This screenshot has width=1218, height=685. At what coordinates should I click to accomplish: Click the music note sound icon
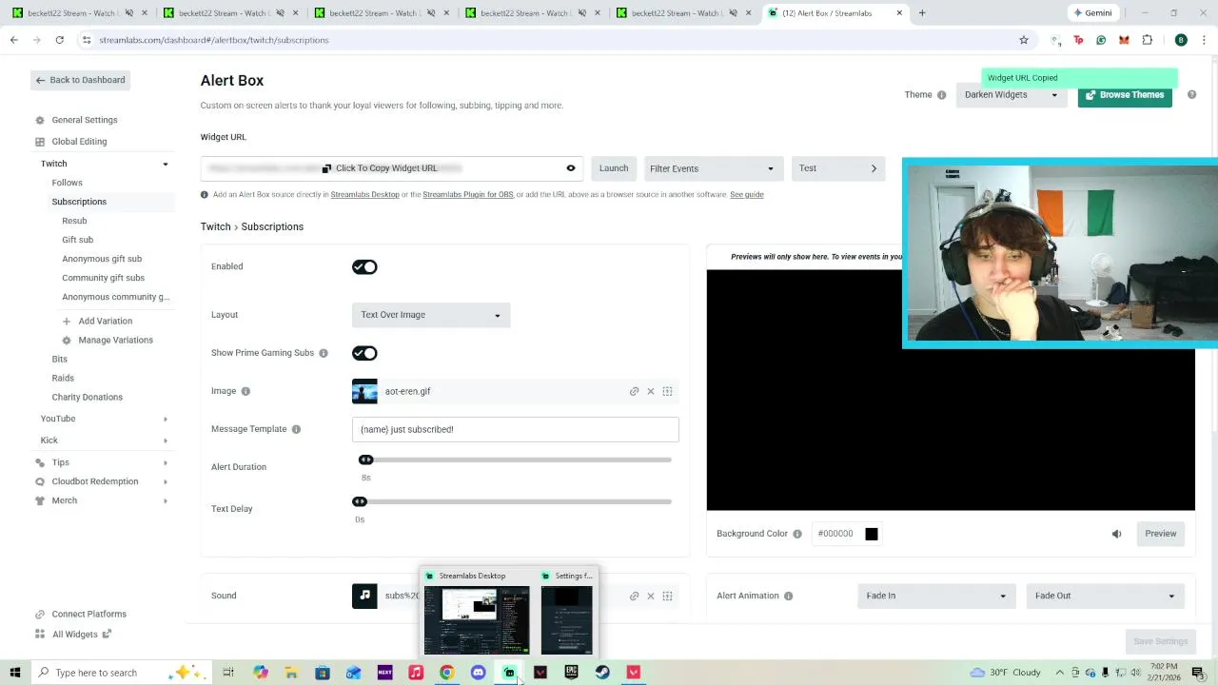pyautogui.click(x=364, y=596)
